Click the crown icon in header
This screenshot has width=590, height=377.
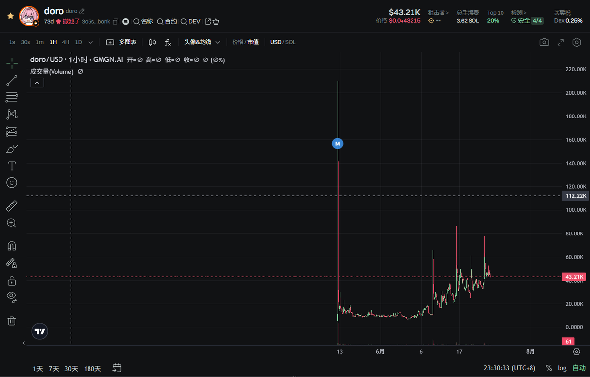coord(216,22)
